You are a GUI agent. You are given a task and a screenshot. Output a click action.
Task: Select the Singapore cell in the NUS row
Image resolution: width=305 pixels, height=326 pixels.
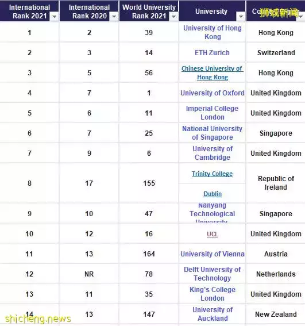(x=276, y=133)
